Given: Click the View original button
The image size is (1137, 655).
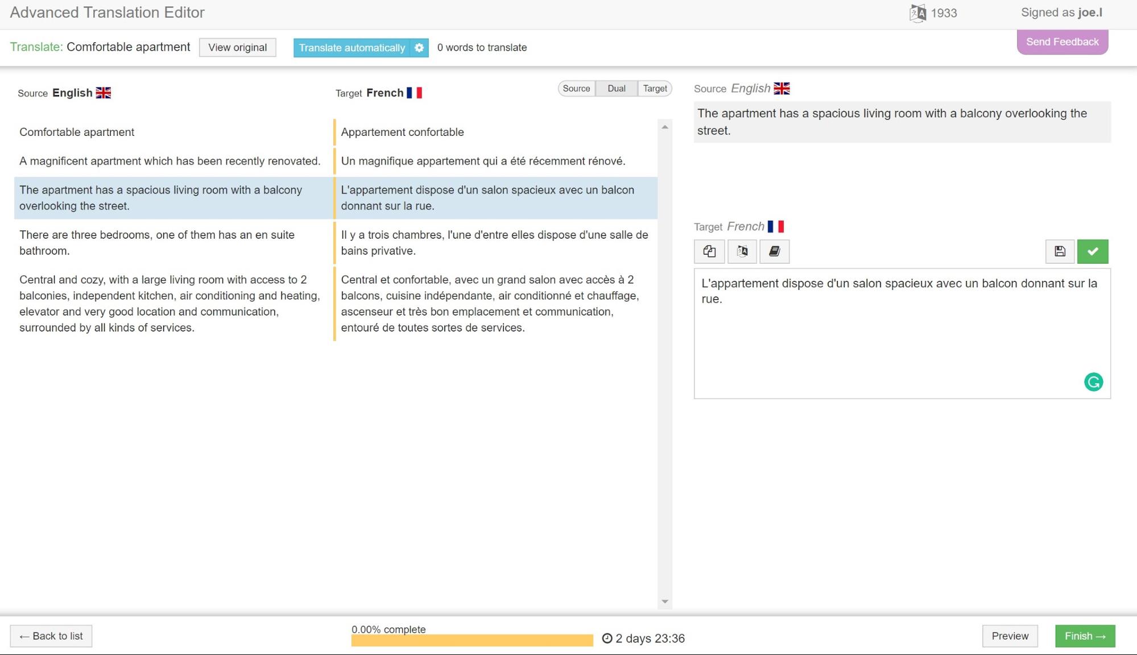Looking at the screenshot, I should [x=237, y=48].
